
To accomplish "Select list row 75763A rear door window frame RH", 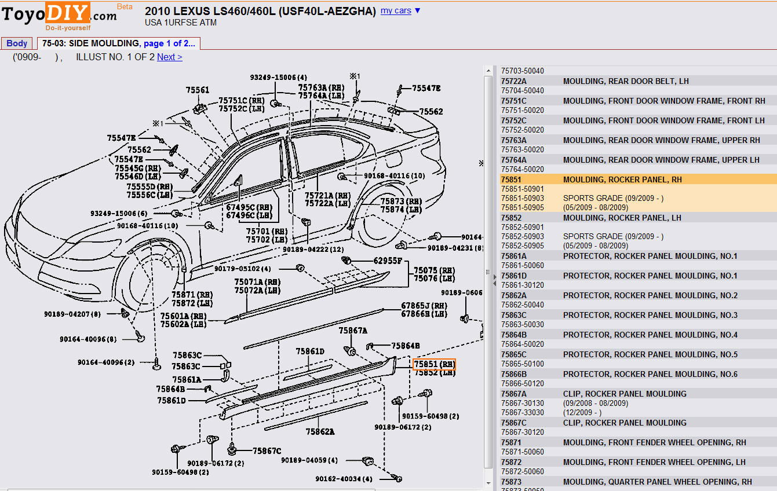I will 637,140.
